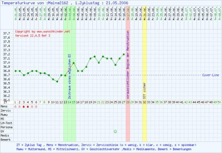Click the light menstruation drop on day 1
Image resolution: width=222 pixels, height=153 pixels.
tap(15, 107)
